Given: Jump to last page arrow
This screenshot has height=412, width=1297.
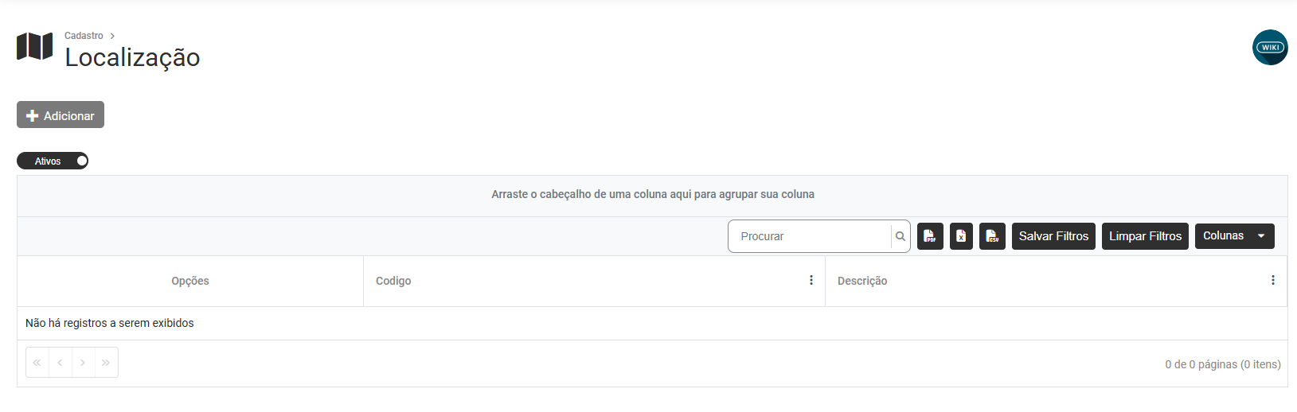Looking at the screenshot, I should pyautogui.click(x=106, y=363).
